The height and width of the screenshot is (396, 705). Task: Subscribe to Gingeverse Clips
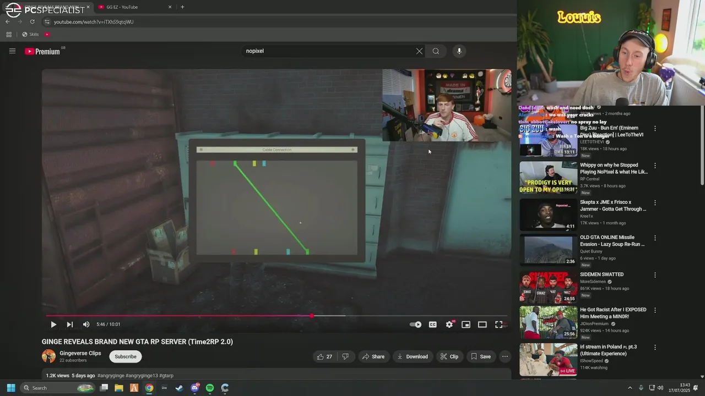coord(126,356)
